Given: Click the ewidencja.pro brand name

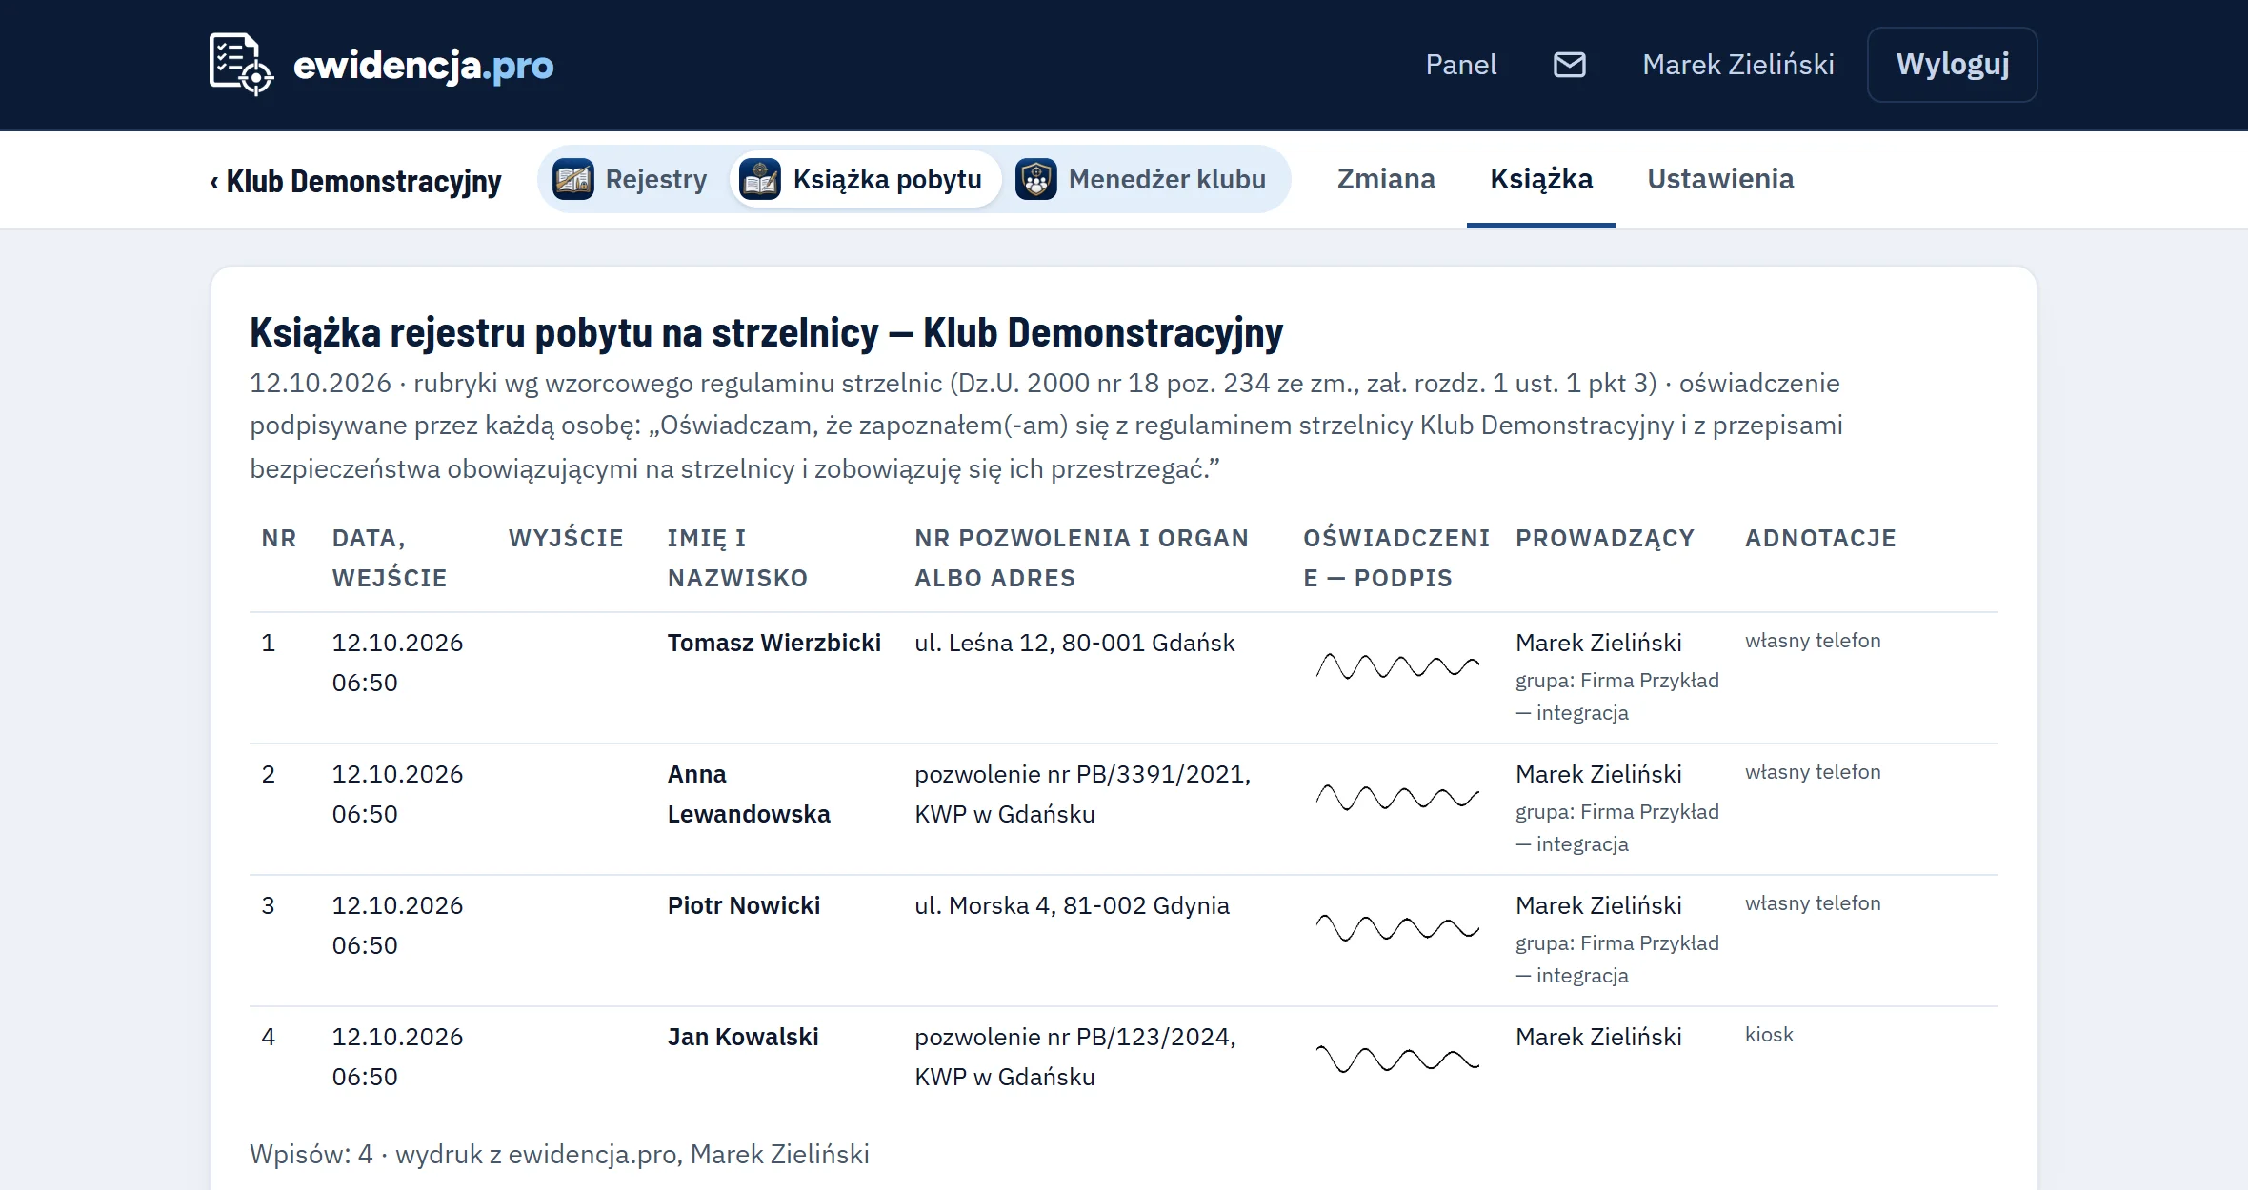Looking at the screenshot, I should (x=423, y=66).
